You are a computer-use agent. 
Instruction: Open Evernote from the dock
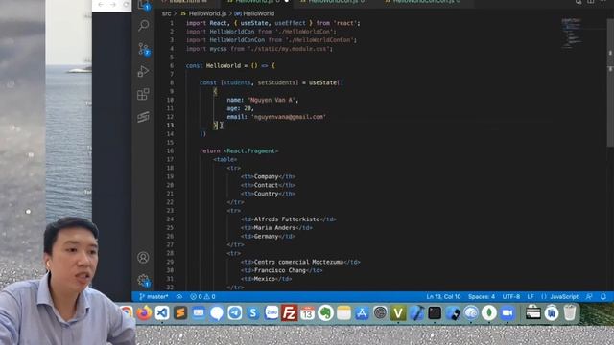click(x=325, y=313)
